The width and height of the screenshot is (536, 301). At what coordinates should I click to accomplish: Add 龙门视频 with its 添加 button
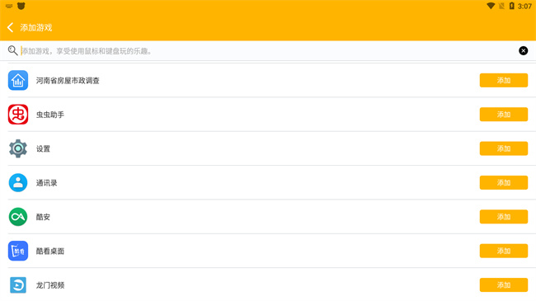click(504, 285)
